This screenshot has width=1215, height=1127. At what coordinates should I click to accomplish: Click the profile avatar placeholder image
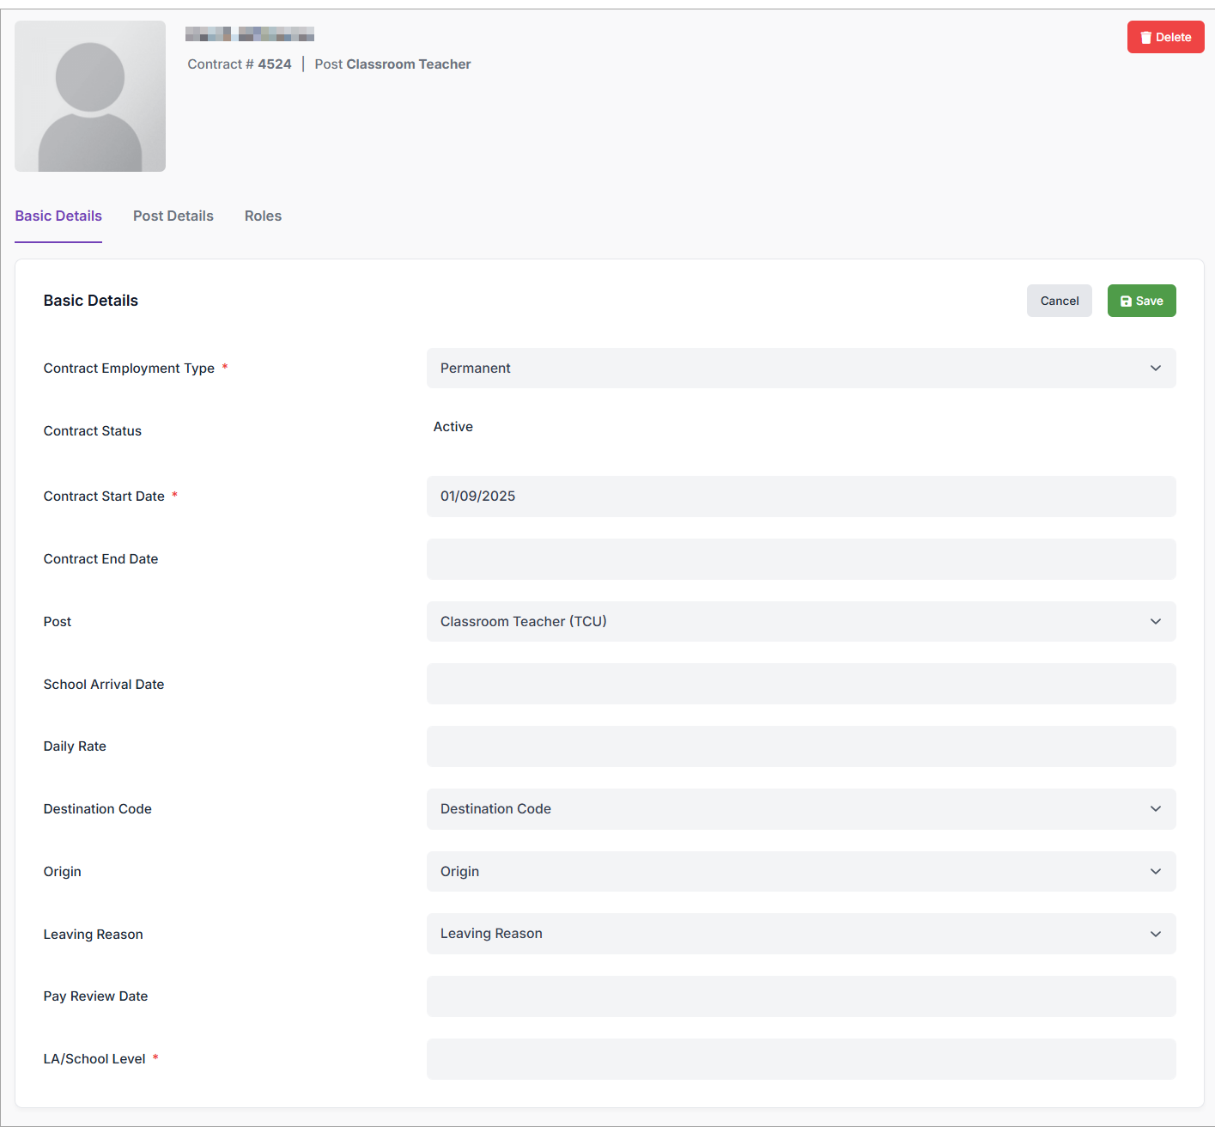[90, 96]
